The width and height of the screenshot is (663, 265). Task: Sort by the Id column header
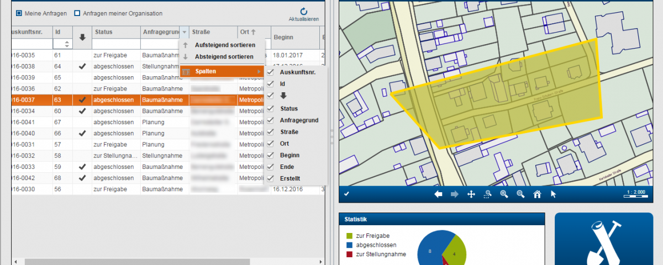point(62,32)
